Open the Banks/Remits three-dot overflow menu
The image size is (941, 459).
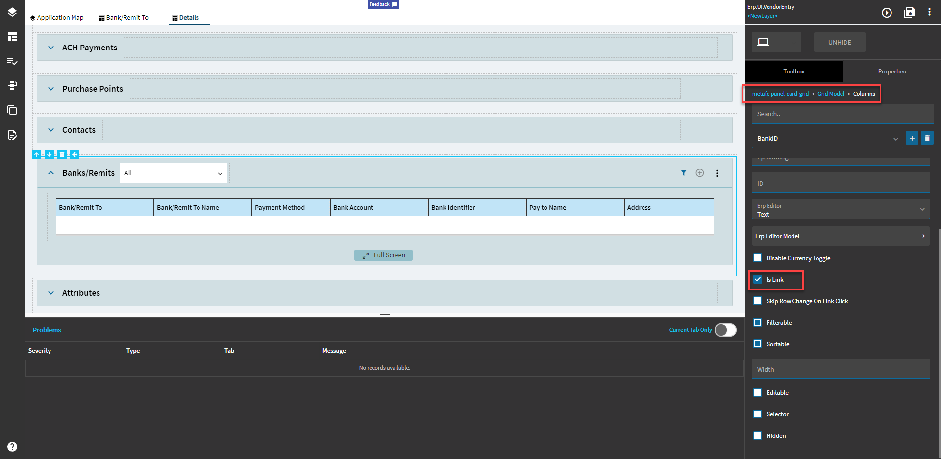point(717,173)
